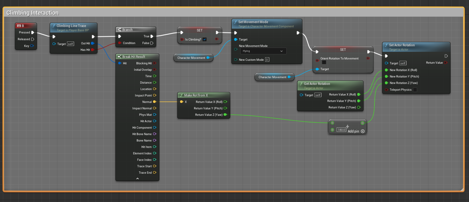Click the Has Hit red output pin

pos(92,50)
